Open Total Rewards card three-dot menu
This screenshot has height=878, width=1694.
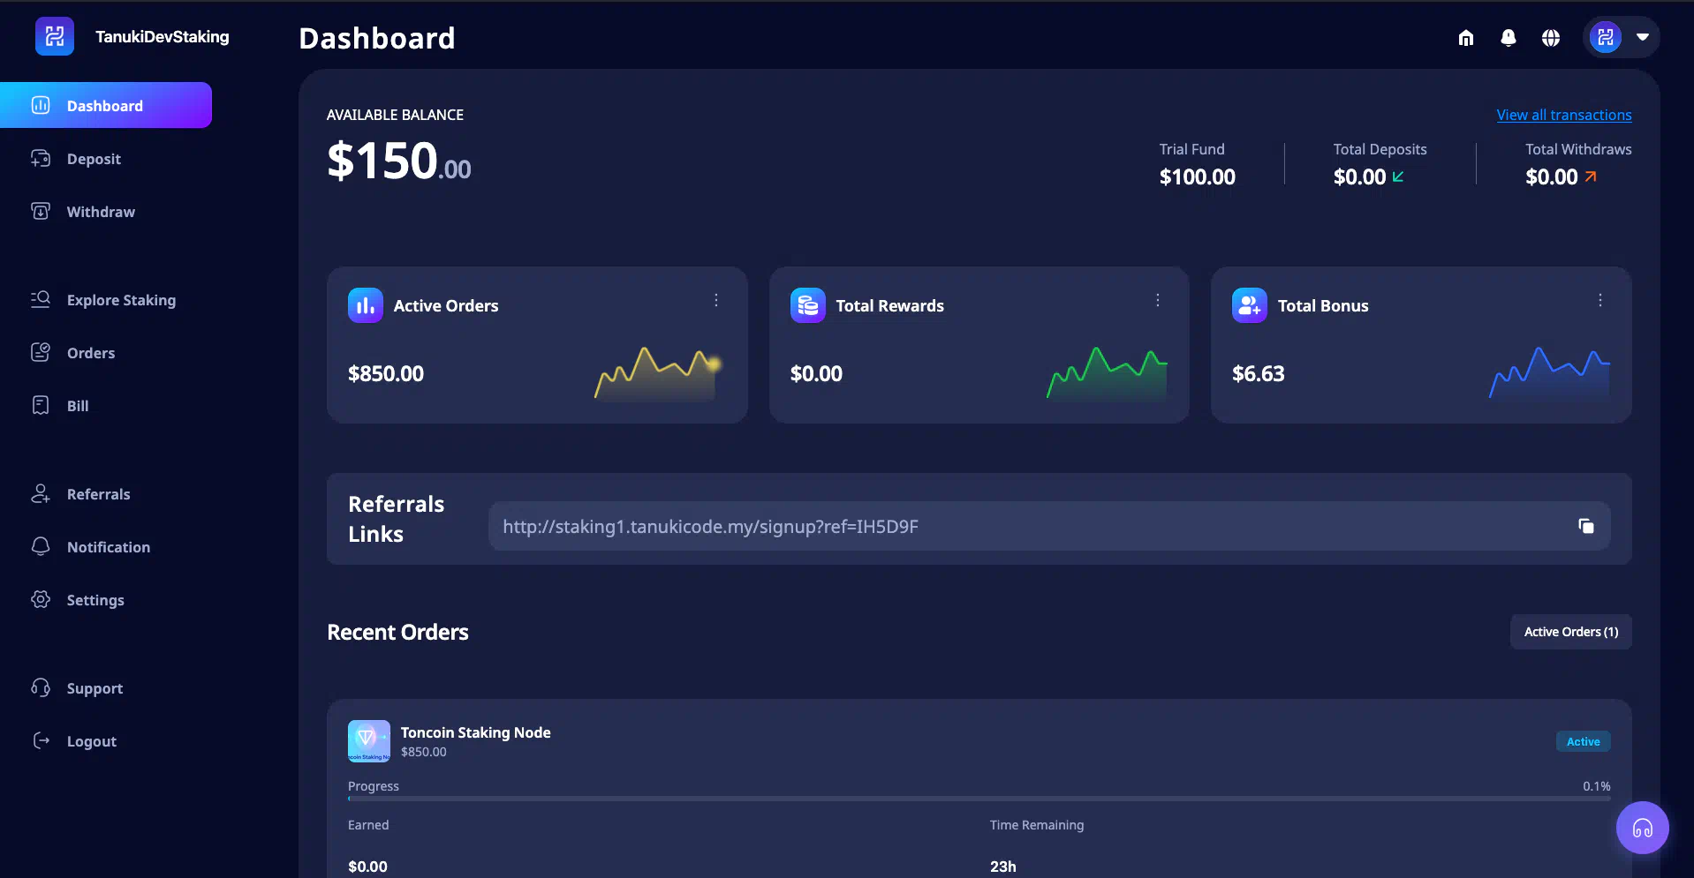click(x=1157, y=301)
